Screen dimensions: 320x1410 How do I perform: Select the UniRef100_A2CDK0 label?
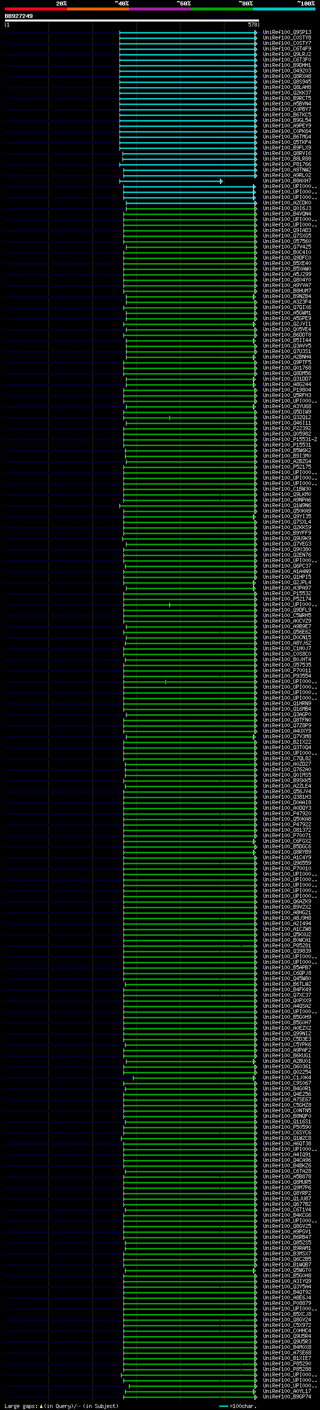coord(286,203)
